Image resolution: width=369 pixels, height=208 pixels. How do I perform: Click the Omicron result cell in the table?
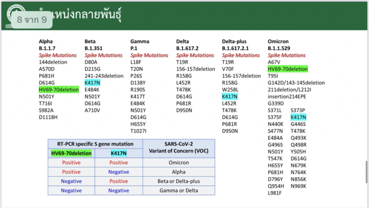coord(179,163)
